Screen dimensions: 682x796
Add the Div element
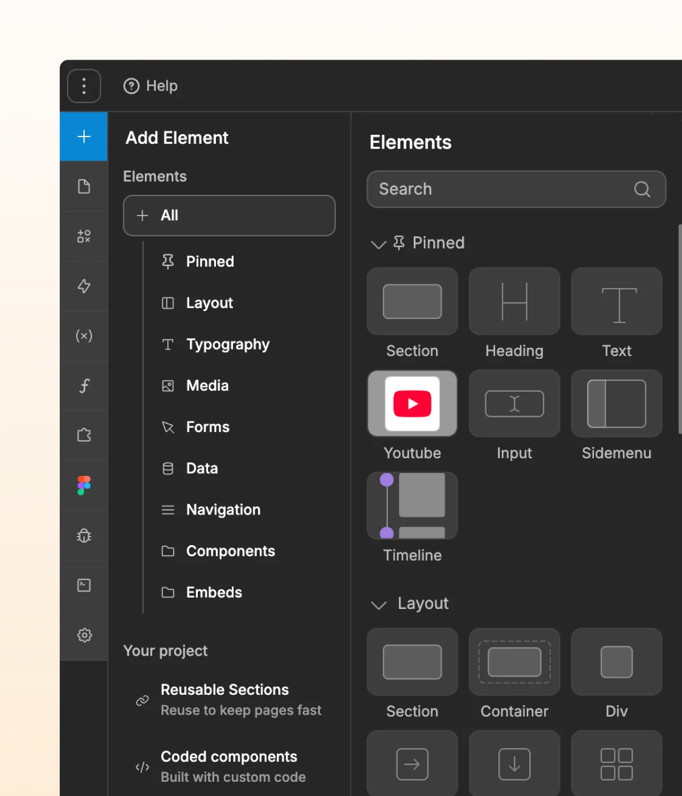(x=617, y=662)
